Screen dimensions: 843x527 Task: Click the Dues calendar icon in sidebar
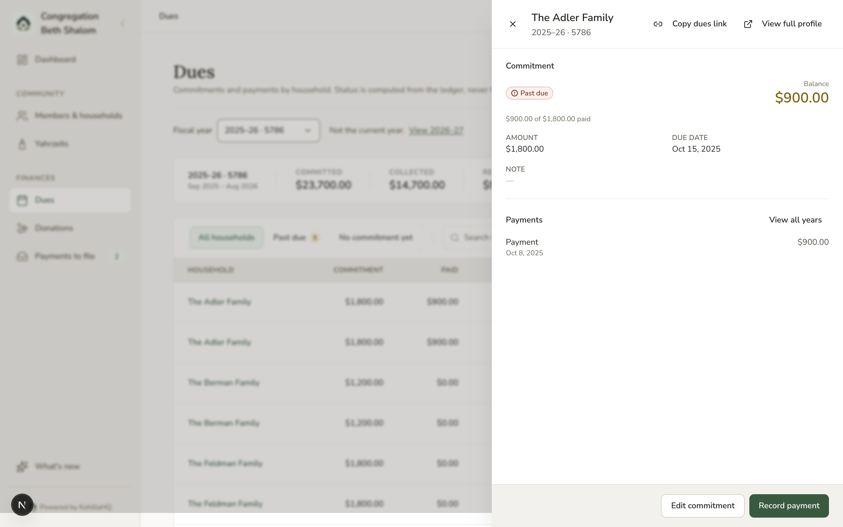(x=22, y=200)
